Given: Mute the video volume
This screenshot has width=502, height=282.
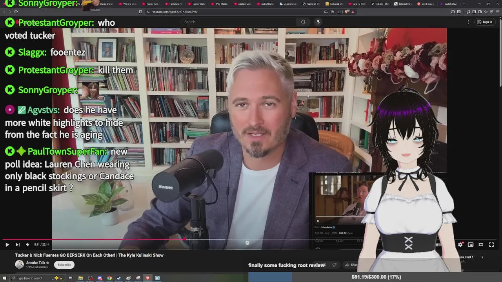Looking at the screenshot, I should point(27,244).
